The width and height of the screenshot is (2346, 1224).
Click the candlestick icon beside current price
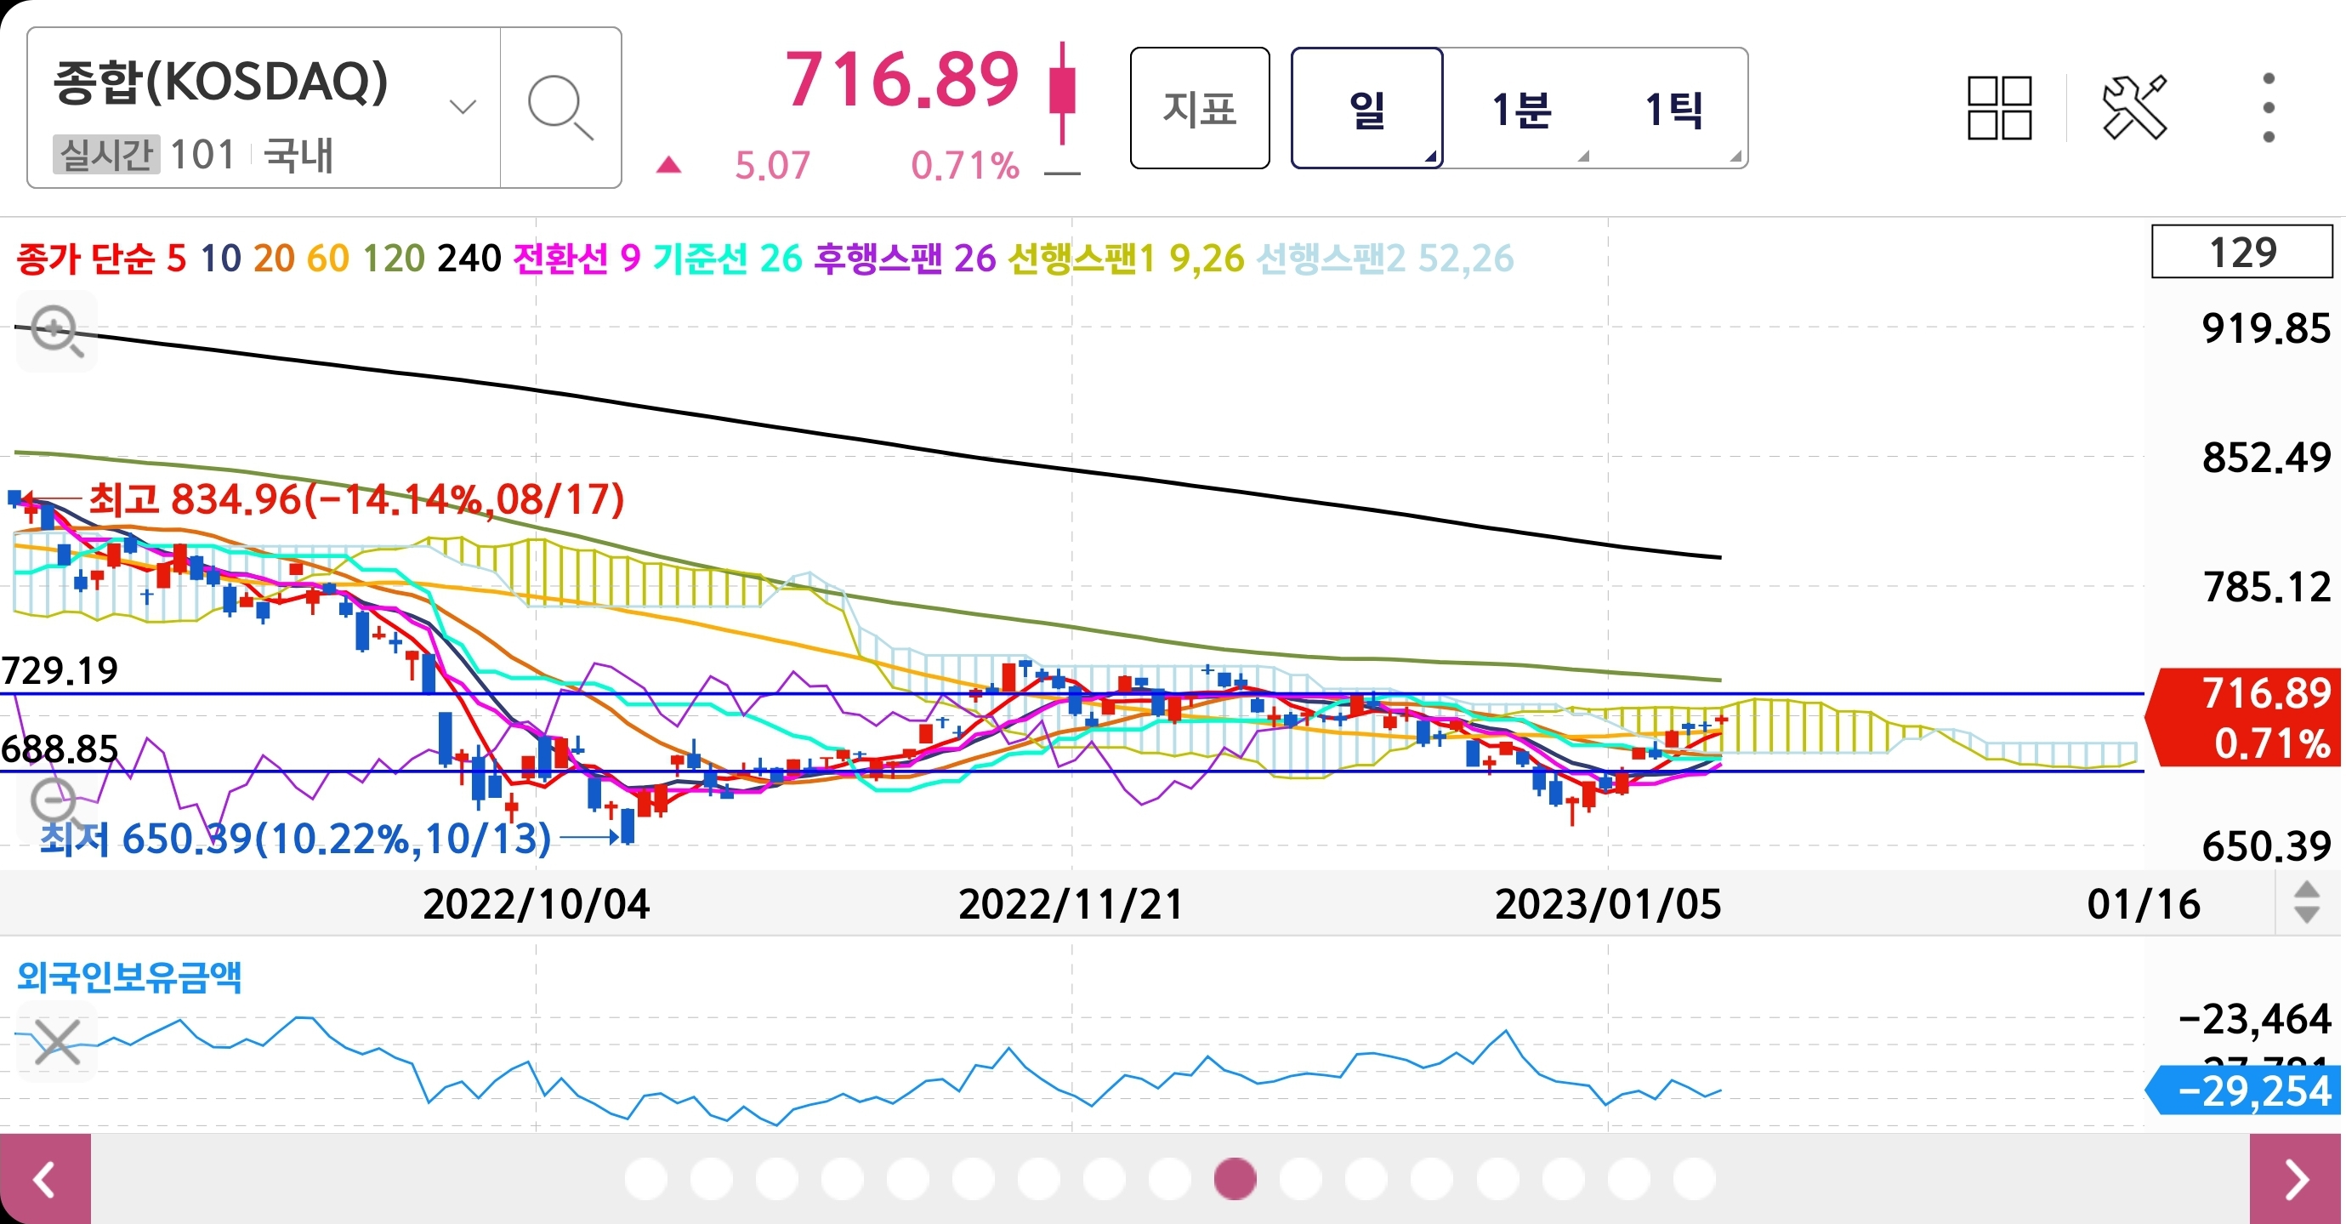[x=1062, y=91]
